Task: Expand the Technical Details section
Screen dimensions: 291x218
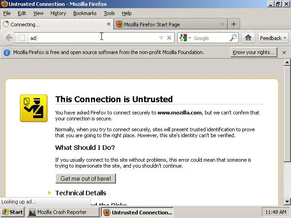Action: 80,193
